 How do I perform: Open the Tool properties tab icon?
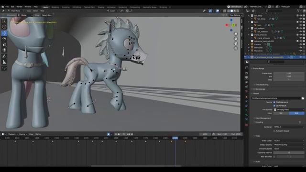click(247, 68)
